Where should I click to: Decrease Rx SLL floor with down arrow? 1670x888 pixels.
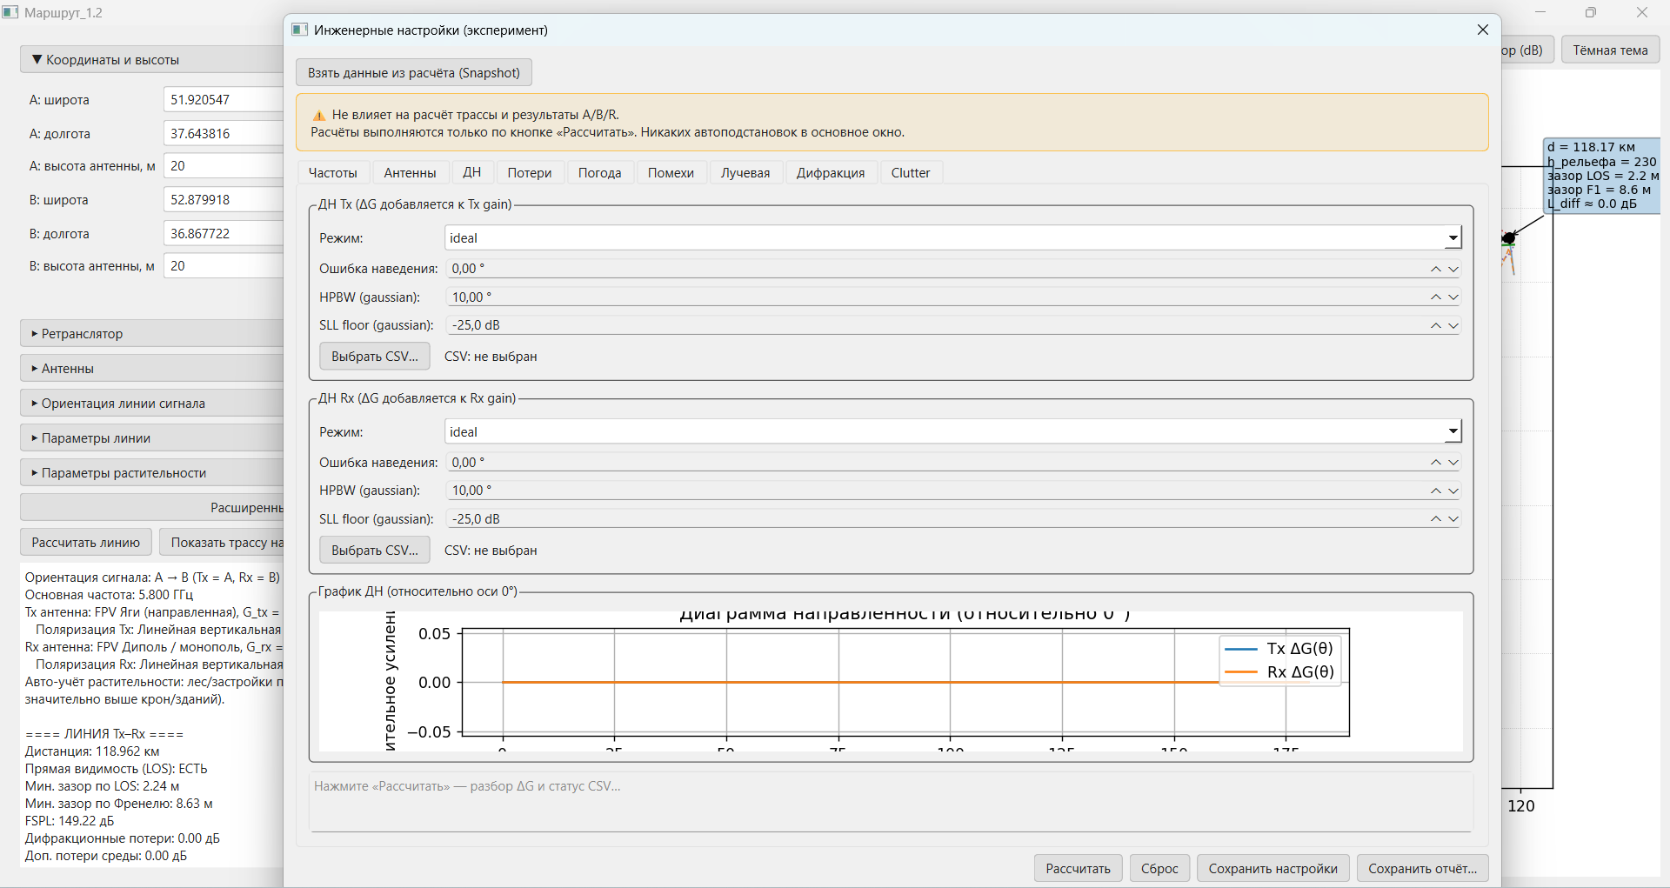click(1453, 519)
